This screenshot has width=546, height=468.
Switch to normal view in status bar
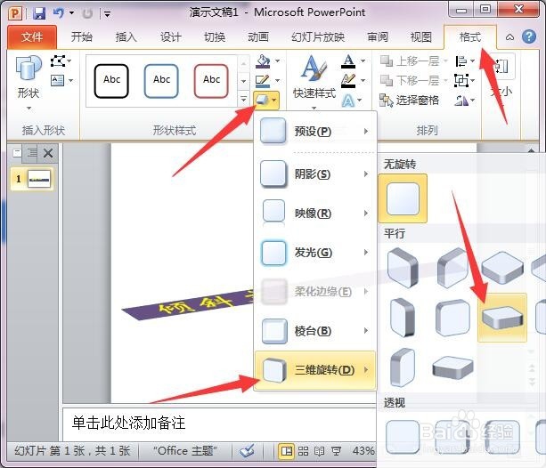287,451
